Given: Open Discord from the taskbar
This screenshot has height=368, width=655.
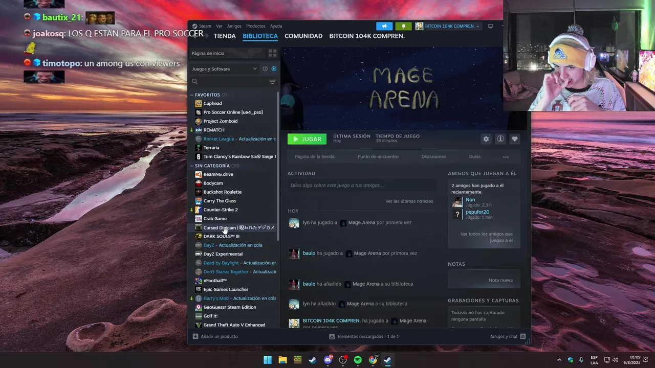Looking at the screenshot, I should pos(327,360).
